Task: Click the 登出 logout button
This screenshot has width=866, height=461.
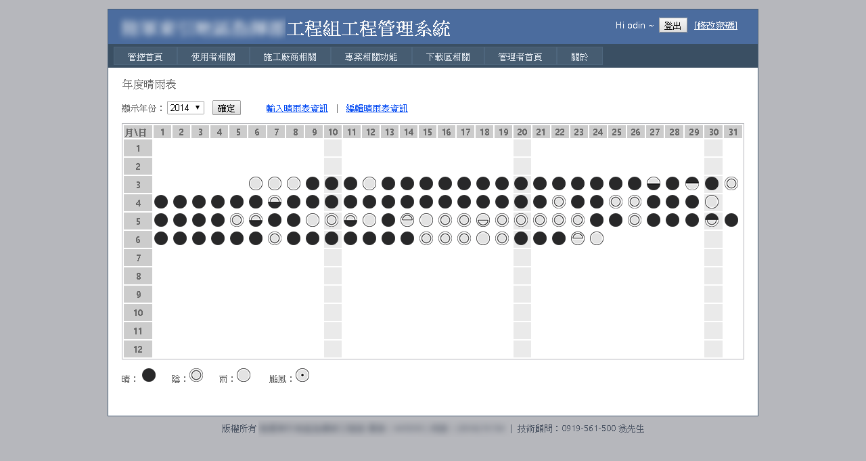Action: coord(673,26)
